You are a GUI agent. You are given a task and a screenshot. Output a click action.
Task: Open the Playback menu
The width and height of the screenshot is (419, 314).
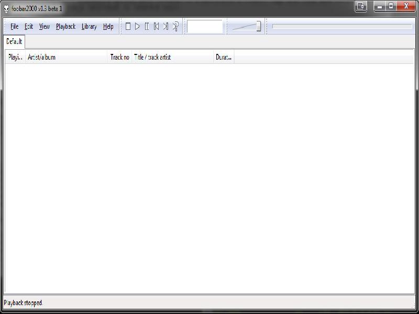point(66,27)
